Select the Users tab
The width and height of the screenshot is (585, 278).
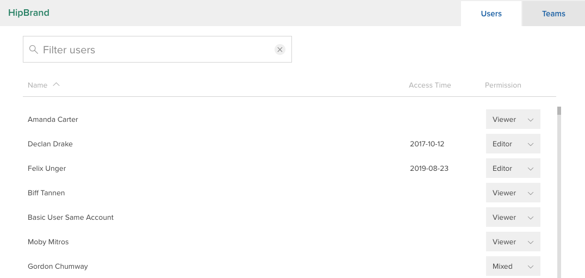tap(491, 14)
